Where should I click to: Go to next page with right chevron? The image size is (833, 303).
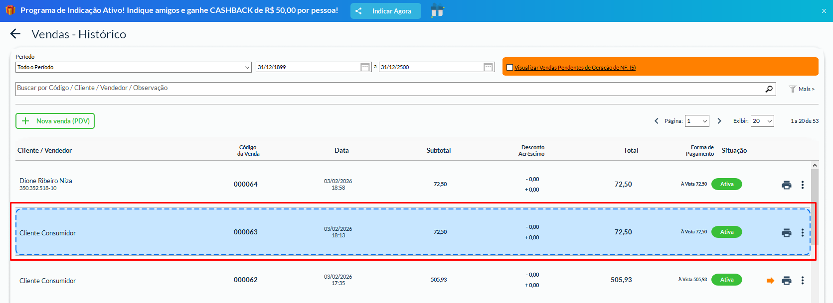[x=719, y=121]
